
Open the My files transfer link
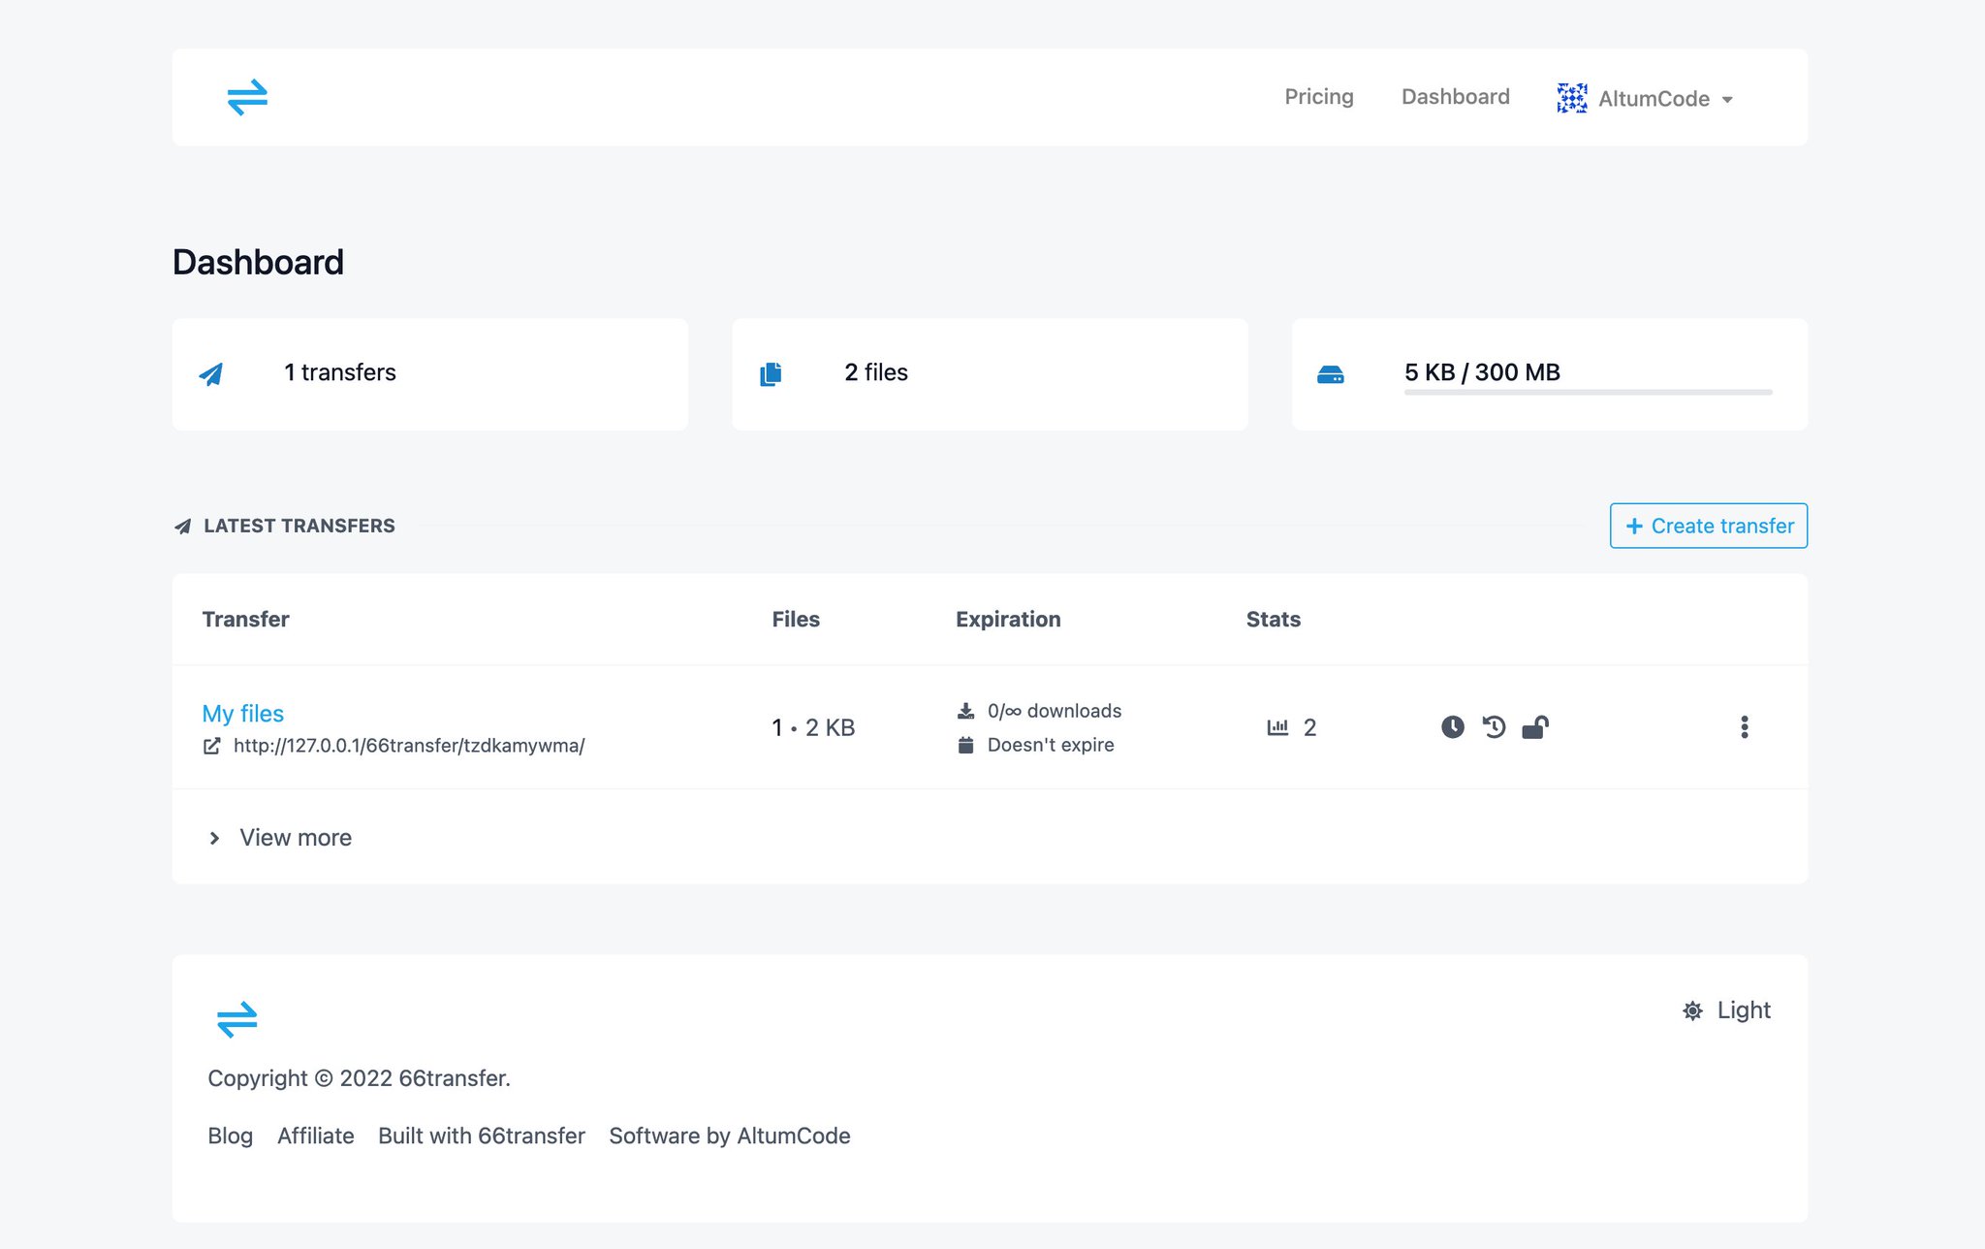point(242,714)
